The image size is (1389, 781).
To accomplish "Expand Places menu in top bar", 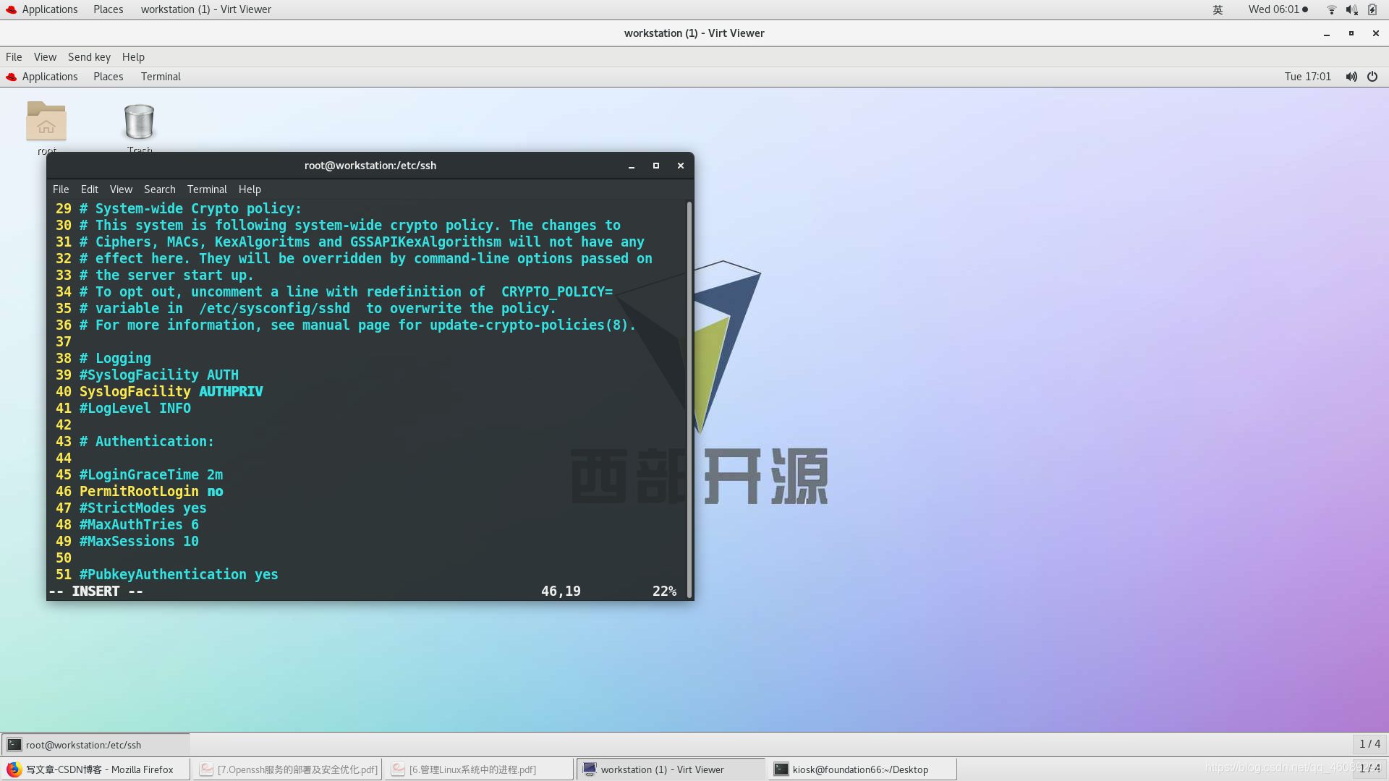I will pyautogui.click(x=108, y=9).
